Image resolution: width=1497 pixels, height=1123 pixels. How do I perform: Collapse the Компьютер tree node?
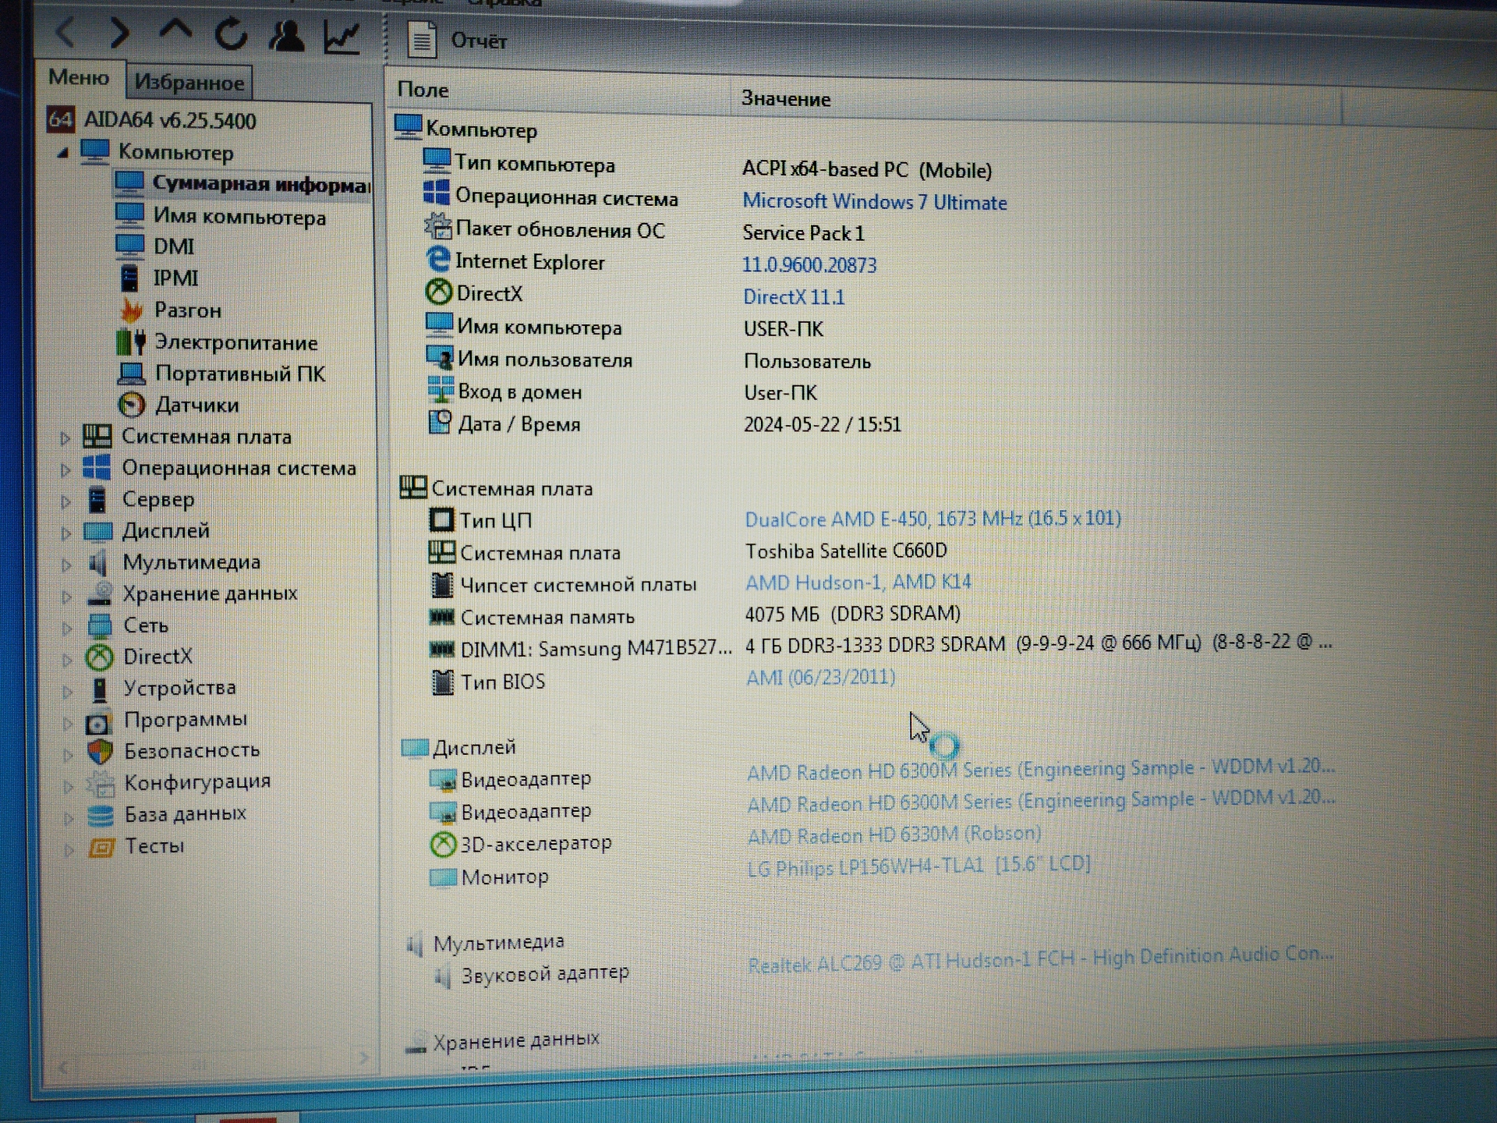point(63,153)
